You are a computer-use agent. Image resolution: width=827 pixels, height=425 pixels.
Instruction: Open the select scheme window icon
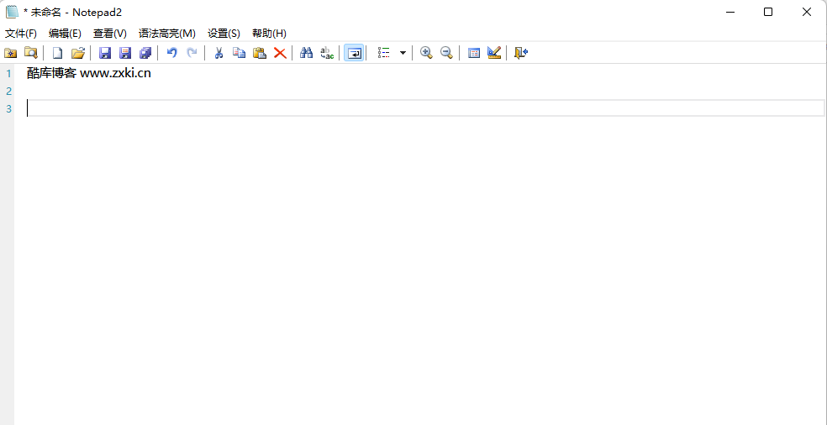point(474,53)
